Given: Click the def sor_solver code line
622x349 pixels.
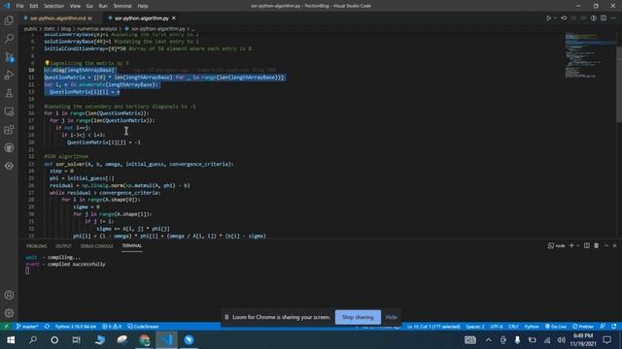Looking at the screenshot, I should pyautogui.click(x=139, y=164).
